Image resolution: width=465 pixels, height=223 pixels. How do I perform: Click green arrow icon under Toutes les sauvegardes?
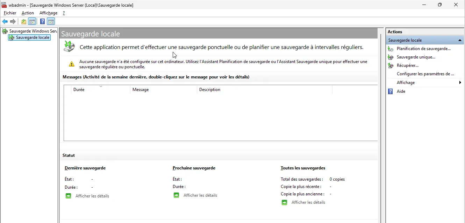284,202
